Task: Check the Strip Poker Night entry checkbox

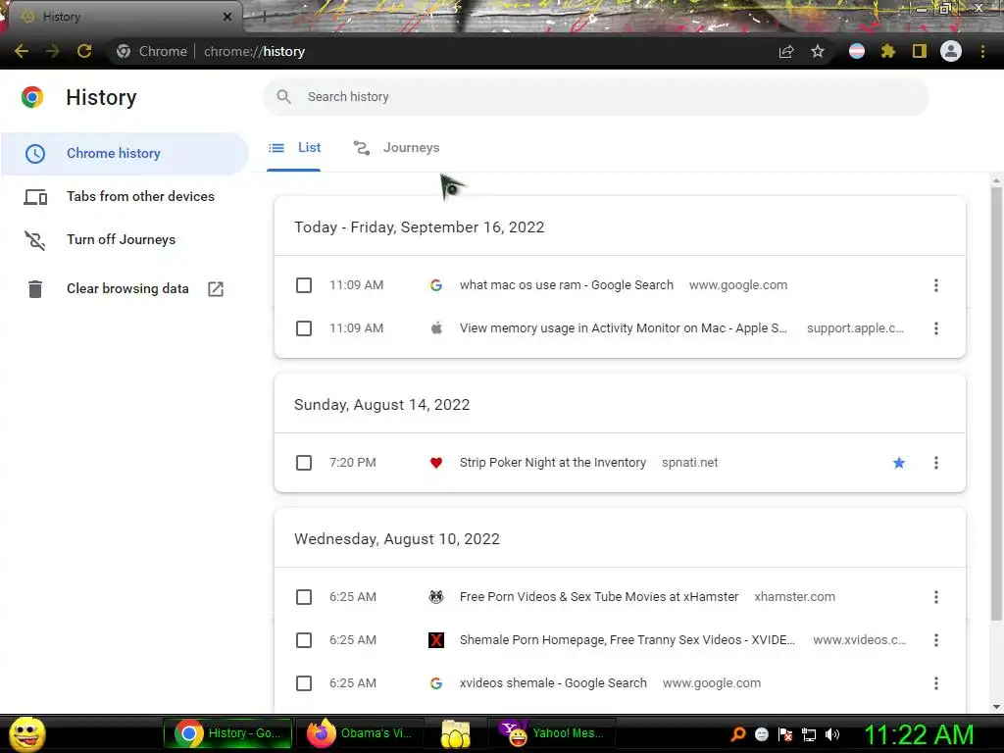Action: pyautogui.click(x=304, y=463)
